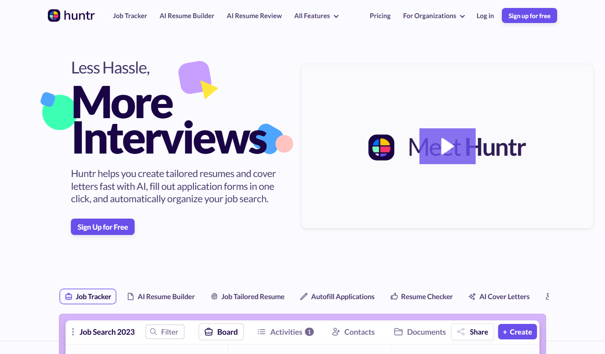Click the briefcase icon on Job Tracker tab
Viewport: 605px width, 354px height.
(69, 296)
